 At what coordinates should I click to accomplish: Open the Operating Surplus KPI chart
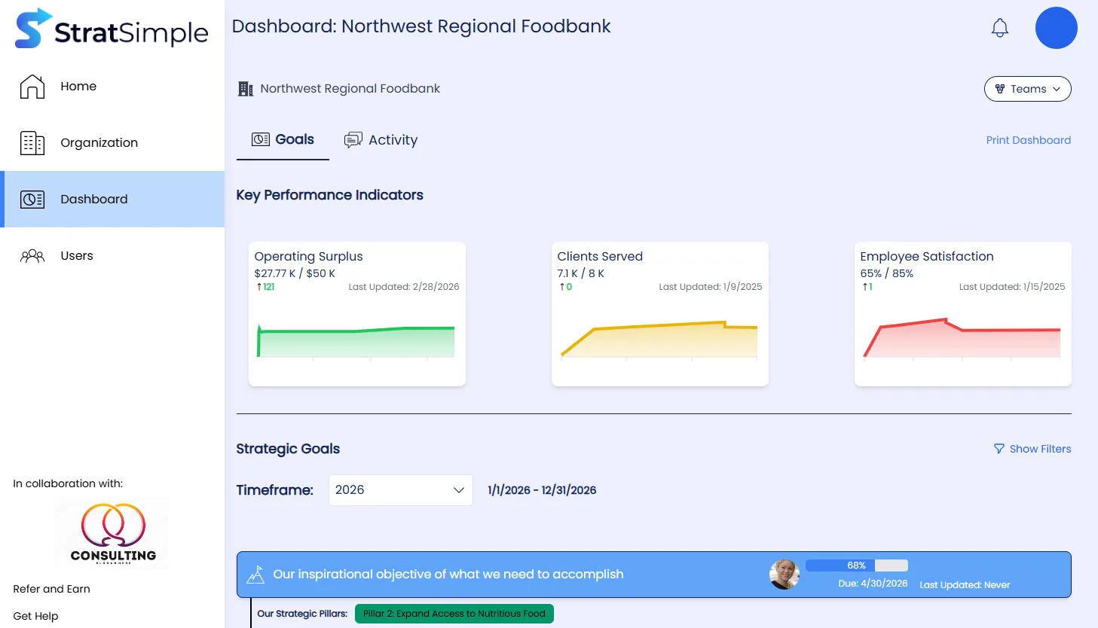click(x=357, y=342)
